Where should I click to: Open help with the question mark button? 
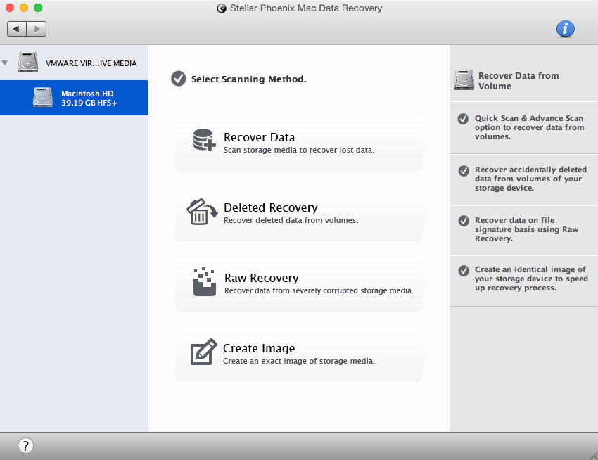tap(25, 445)
